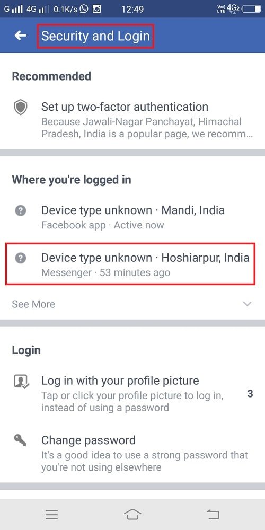Tap the question mark icon beside Mandi session
The height and width of the screenshot is (530, 265).
[20, 211]
